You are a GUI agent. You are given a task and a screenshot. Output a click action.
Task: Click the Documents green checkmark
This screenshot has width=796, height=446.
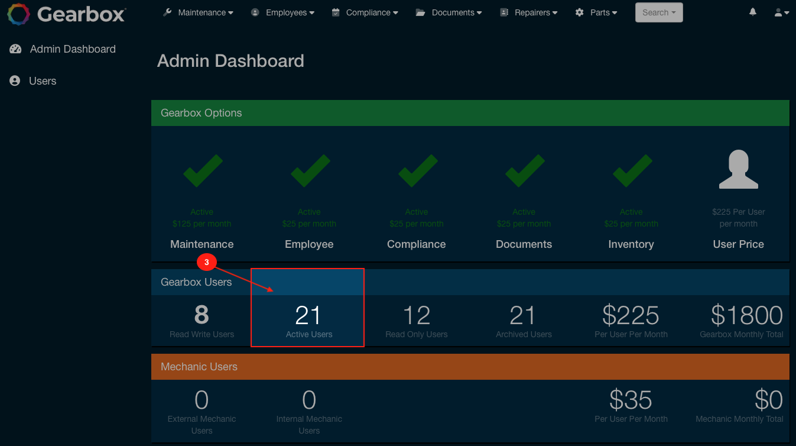pos(524,170)
